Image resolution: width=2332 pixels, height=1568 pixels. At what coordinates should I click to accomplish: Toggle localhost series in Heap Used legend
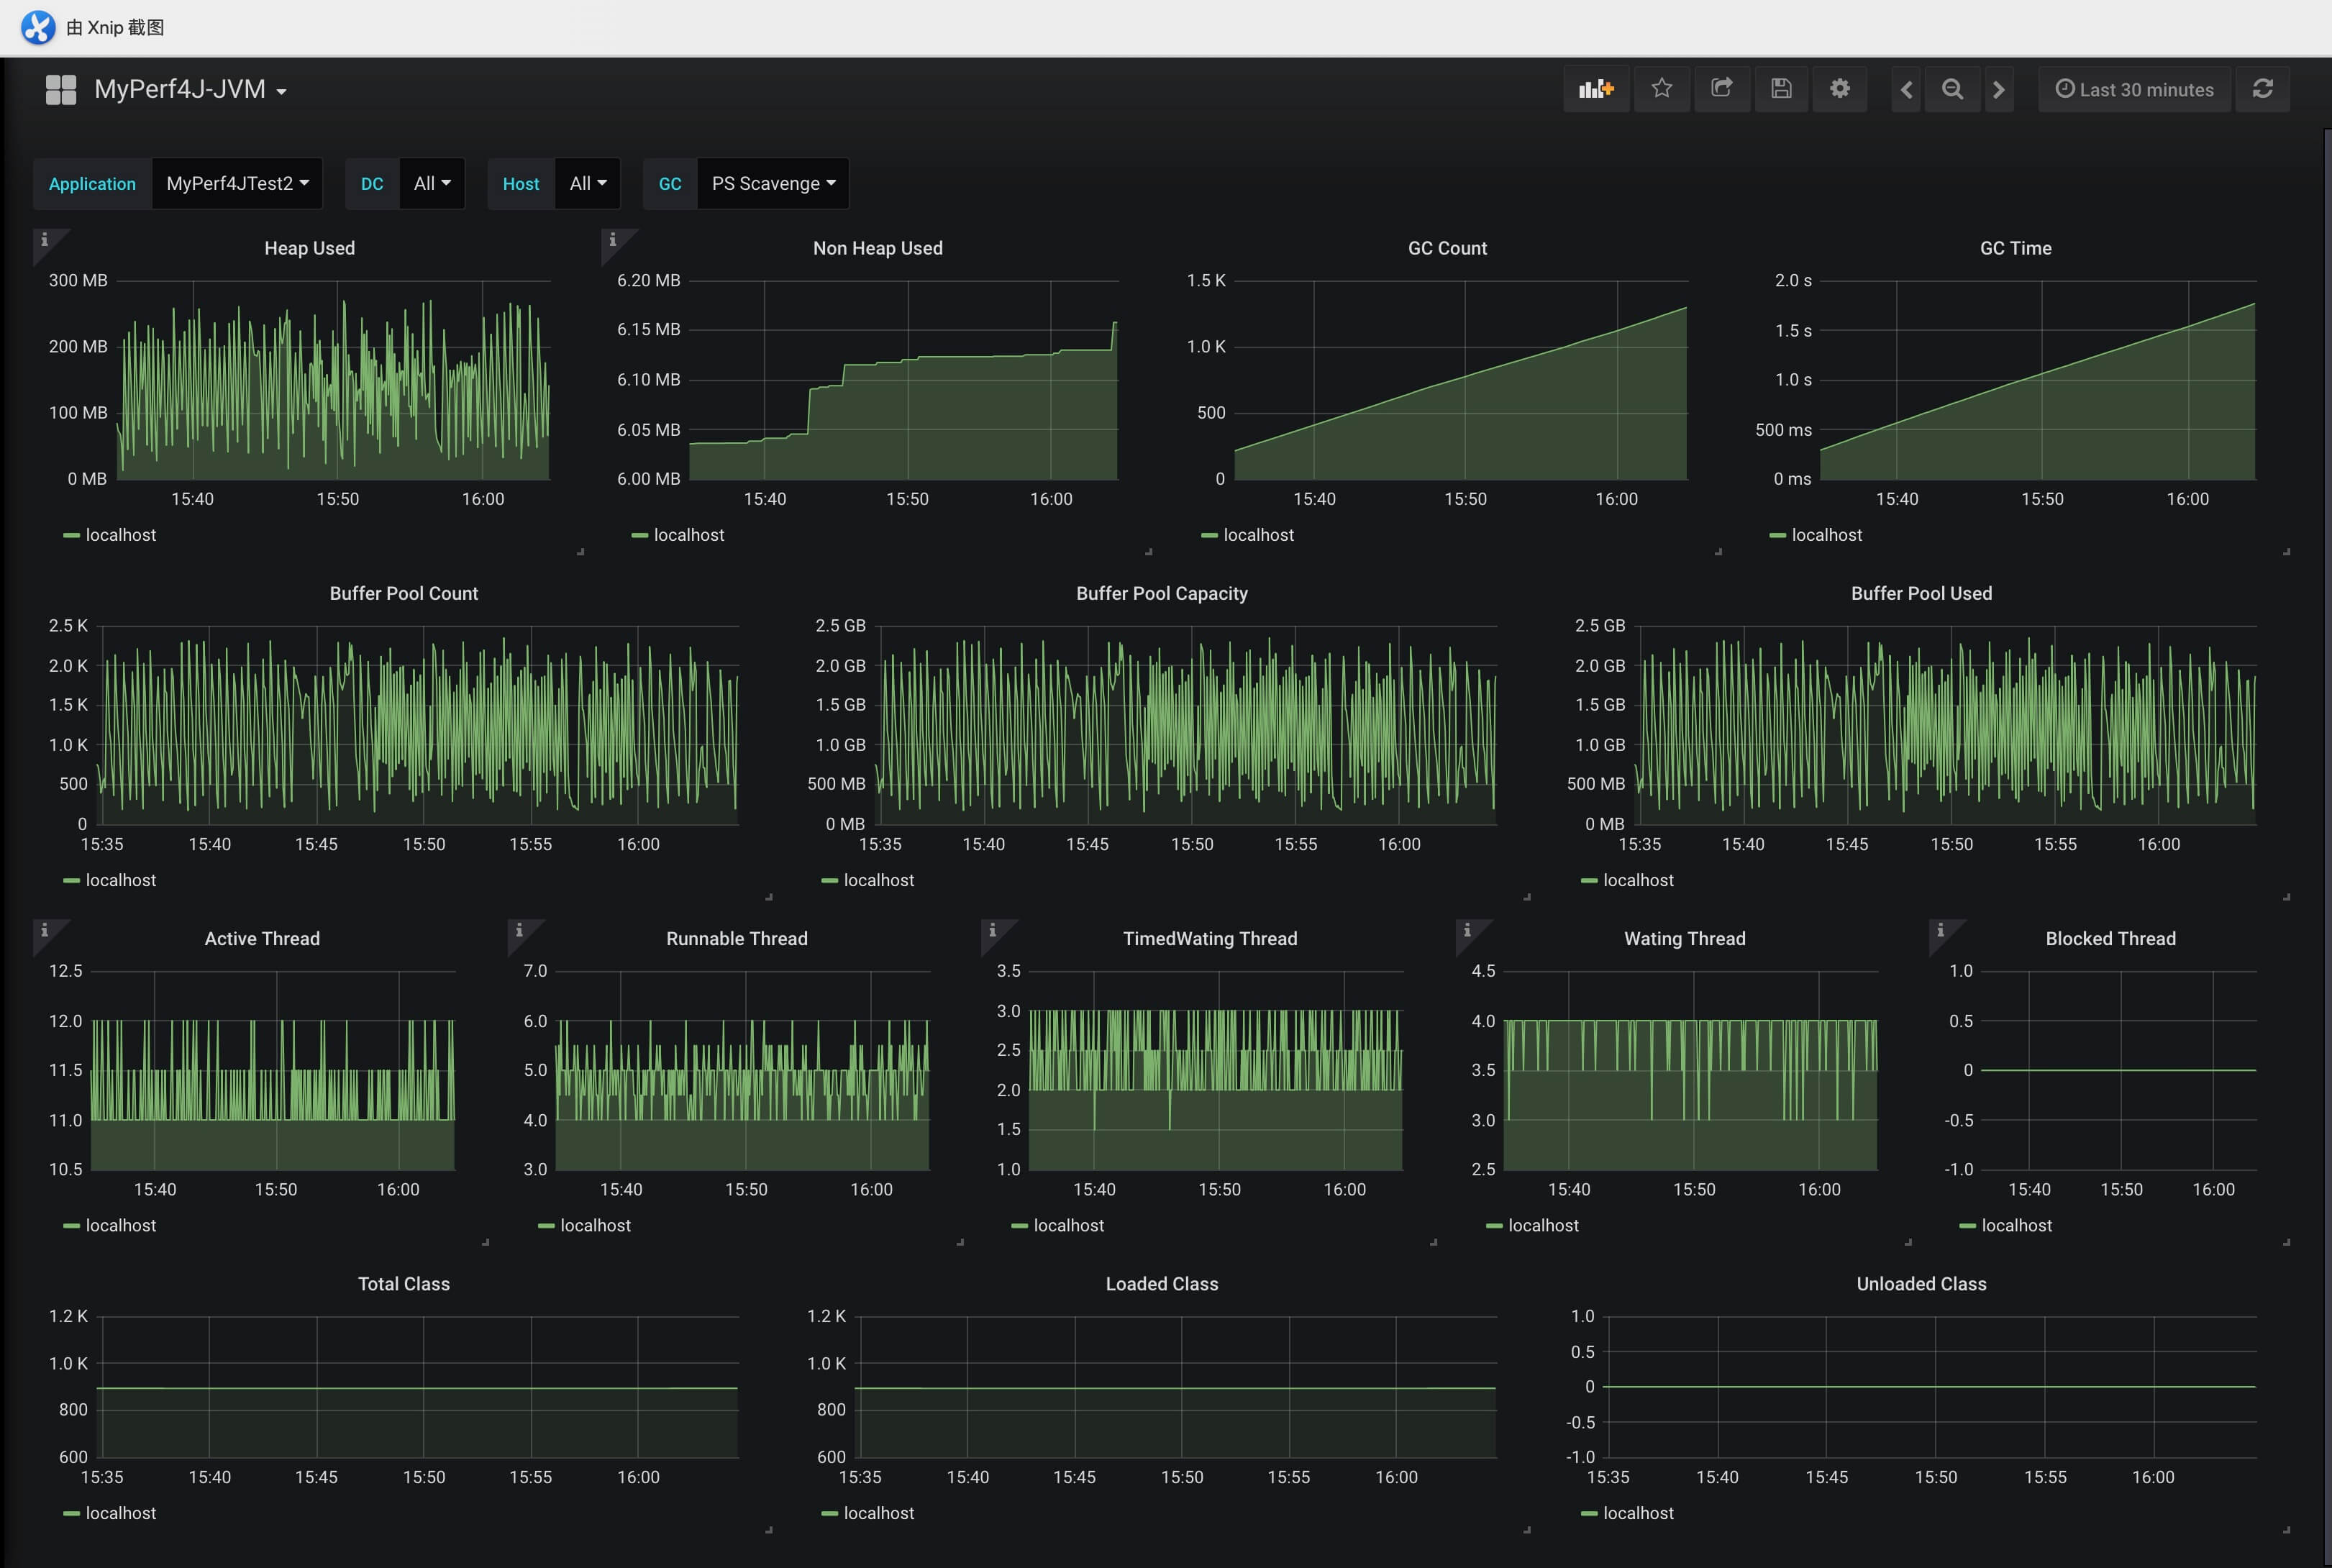pos(120,535)
